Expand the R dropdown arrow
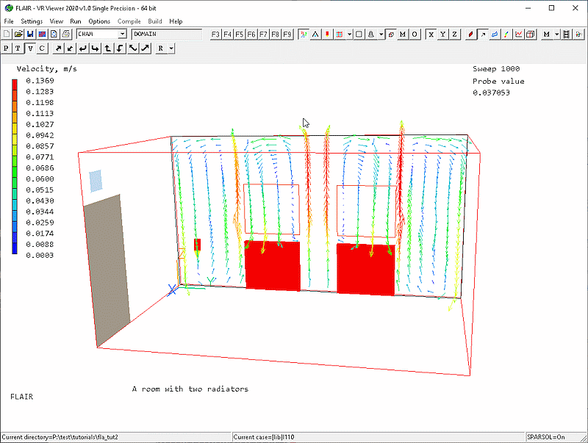This screenshot has width=588, height=443. (x=171, y=48)
